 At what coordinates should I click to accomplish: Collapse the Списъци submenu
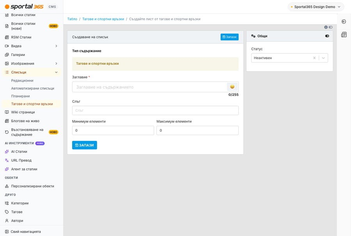click(56, 72)
